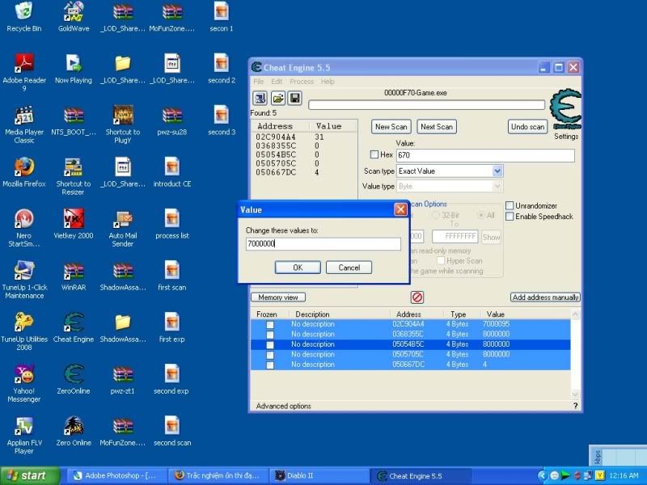Check the Enable Speedhack option
The width and height of the screenshot is (647, 485).
point(510,217)
